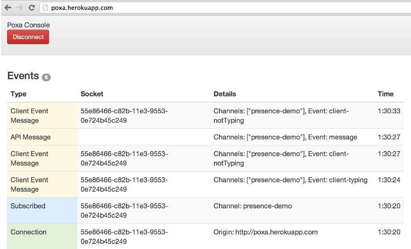The width and height of the screenshot is (411, 249).
Task: Click the browser forward arrow
Action: [20, 8]
